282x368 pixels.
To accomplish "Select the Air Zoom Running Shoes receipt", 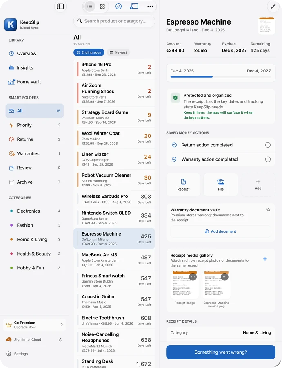I will [114, 93].
